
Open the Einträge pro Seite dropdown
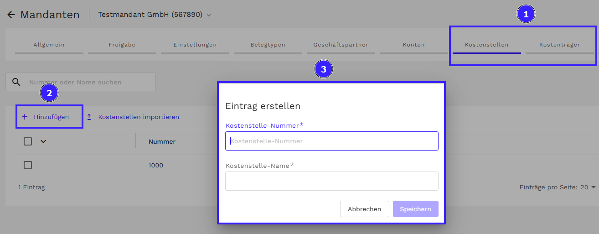(x=593, y=187)
